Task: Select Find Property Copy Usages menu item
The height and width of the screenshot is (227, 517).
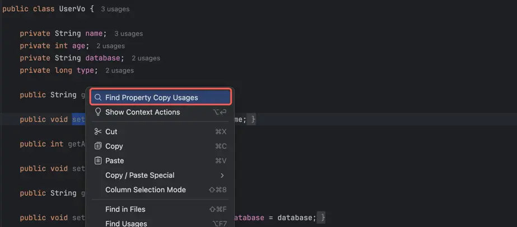Action: pyautogui.click(x=151, y=97)
